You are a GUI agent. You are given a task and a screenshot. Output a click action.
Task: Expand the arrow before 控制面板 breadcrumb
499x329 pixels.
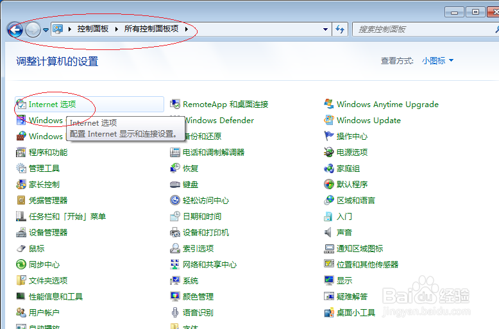[70, 30]
